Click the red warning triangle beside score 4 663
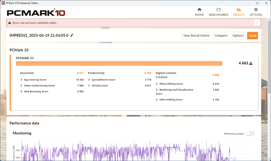Screen dimensions: 271x161 (251, 63)
